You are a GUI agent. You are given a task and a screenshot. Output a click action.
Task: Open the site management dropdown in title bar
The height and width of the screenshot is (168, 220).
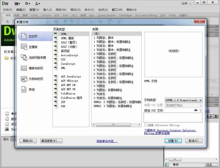click(37, 4)
